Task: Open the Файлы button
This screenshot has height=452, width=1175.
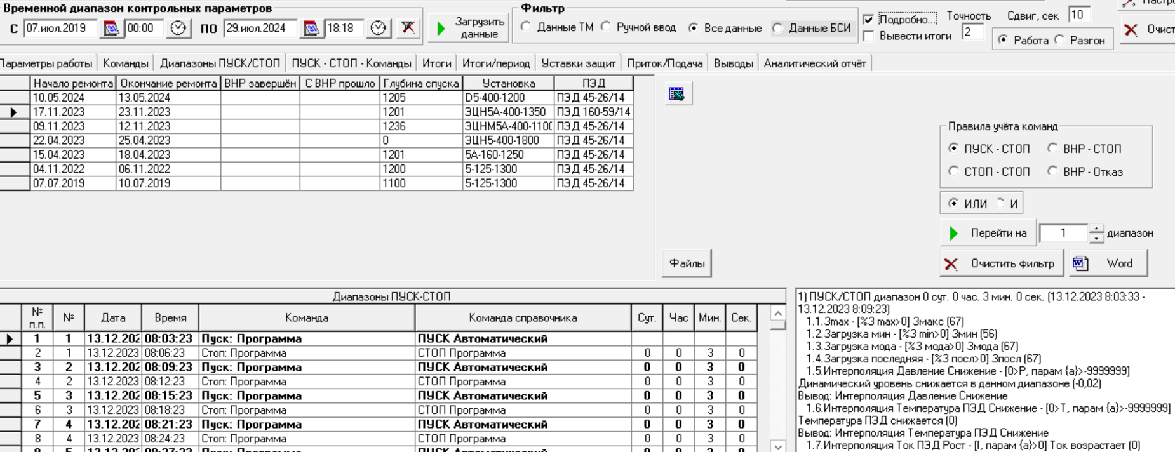Action: coord(687,263)
